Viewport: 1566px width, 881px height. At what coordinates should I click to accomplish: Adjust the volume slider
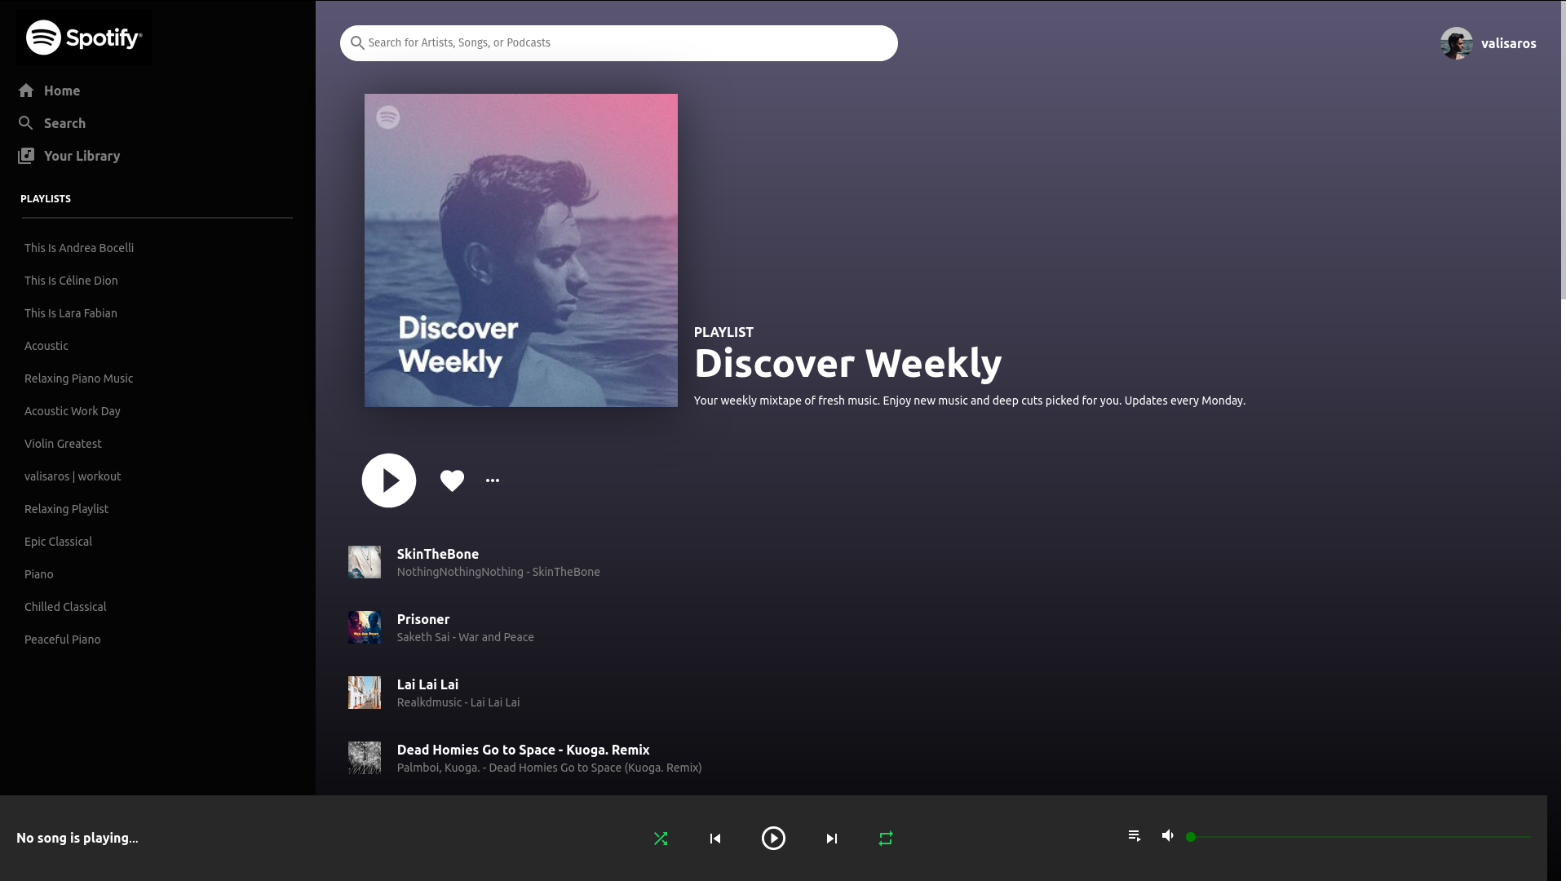(x=1359, y=837)
